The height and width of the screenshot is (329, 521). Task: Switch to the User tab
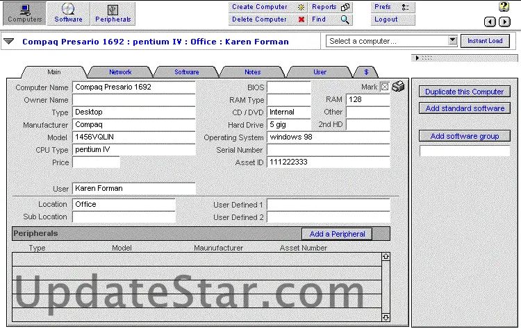pos(320,72)
